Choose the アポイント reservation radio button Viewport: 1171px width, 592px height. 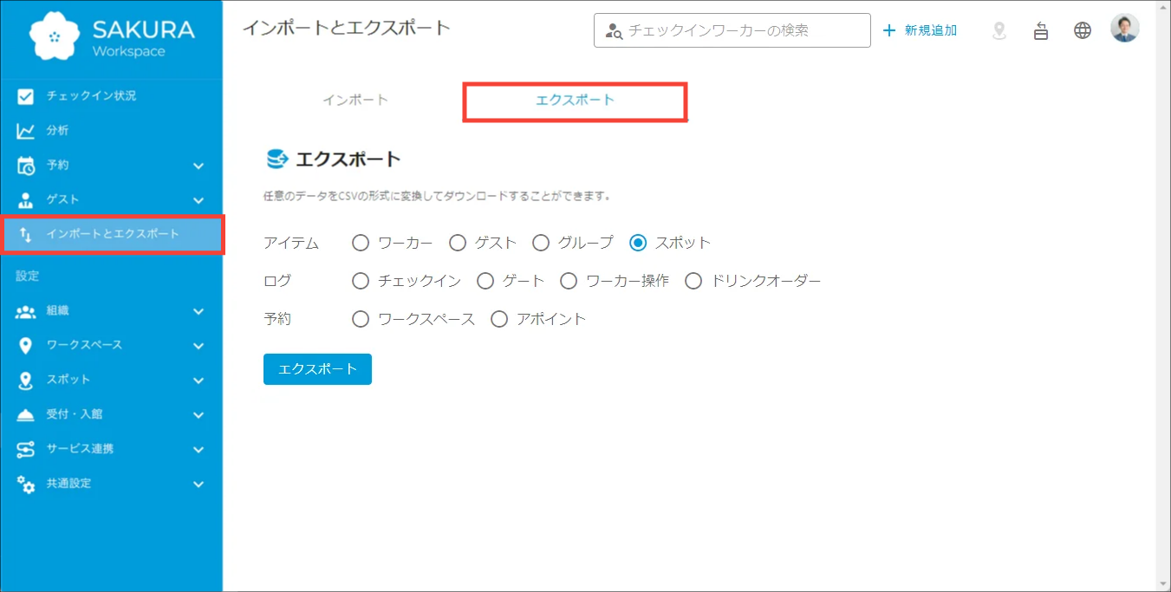(499, 319)
